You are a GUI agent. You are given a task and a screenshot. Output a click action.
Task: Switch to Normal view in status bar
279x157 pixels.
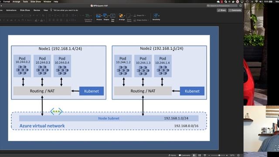click(x=194, y=155)
